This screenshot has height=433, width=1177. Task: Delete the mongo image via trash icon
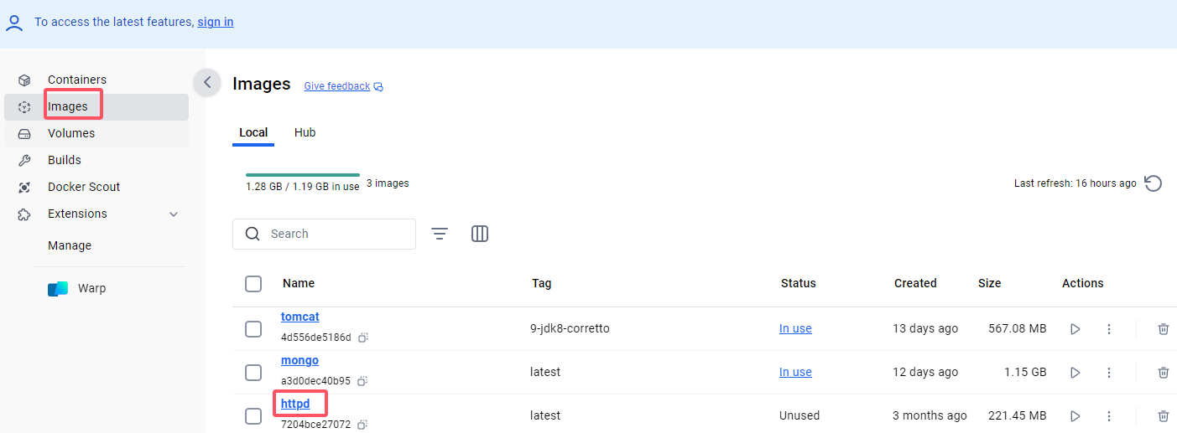(1163, 373)
